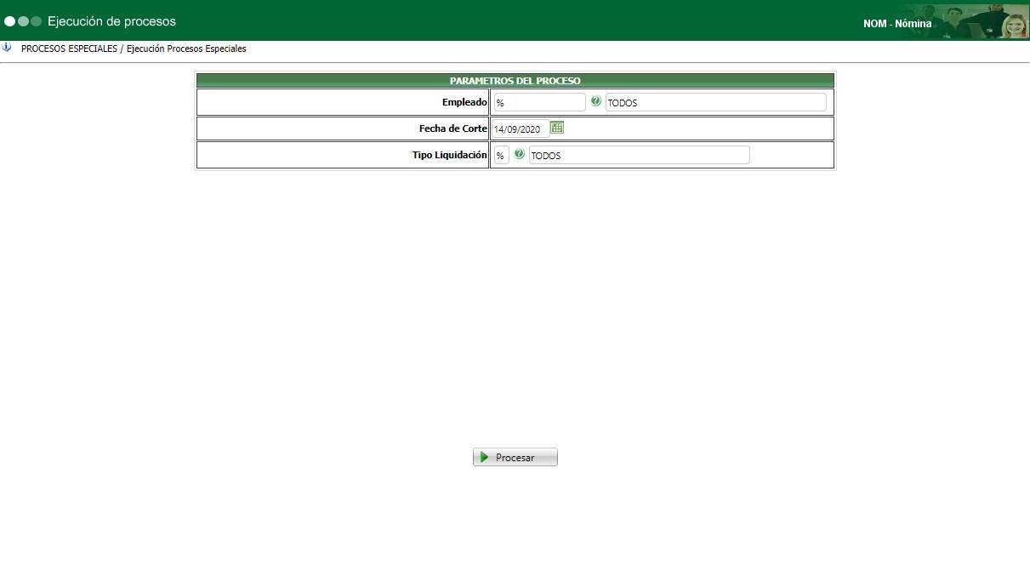Image resolution: width=1030 pixels, height=588 pixels.
Task: Click the 'PARAMETROS DEL PROCESO' header
Action: click(x=515, y=80)
